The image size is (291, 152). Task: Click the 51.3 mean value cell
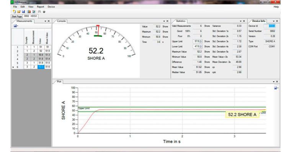point(47,55)
